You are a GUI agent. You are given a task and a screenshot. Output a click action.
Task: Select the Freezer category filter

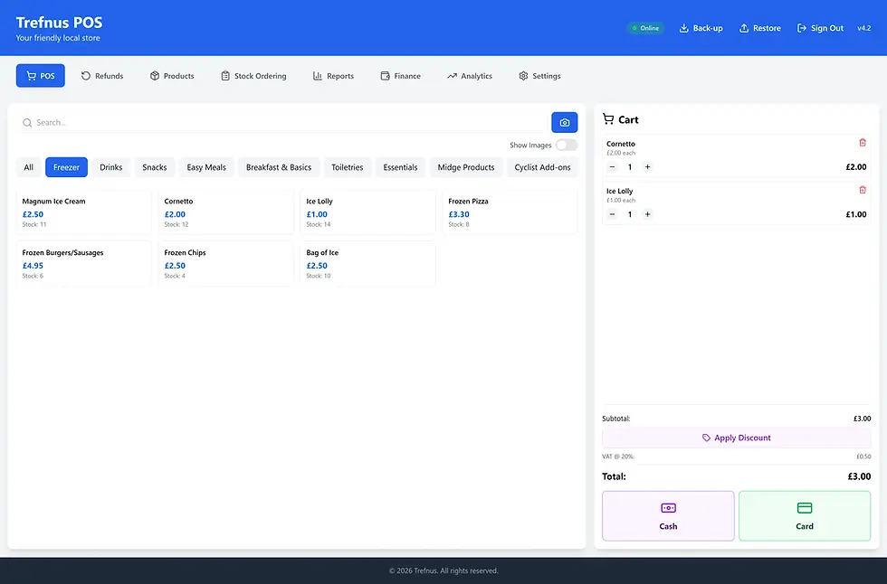(x=66, y=167)
